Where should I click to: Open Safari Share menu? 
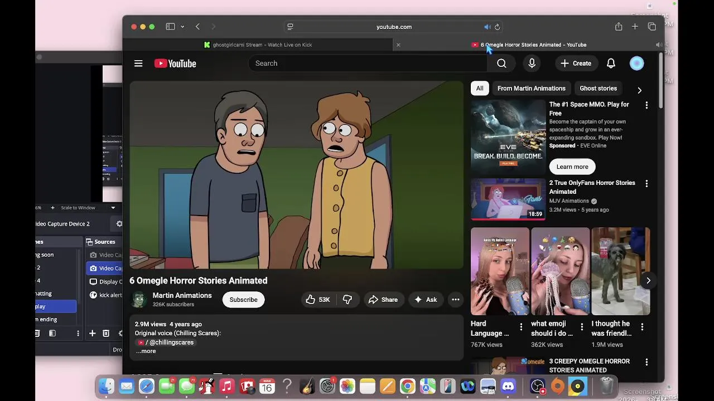pos(619,27)
